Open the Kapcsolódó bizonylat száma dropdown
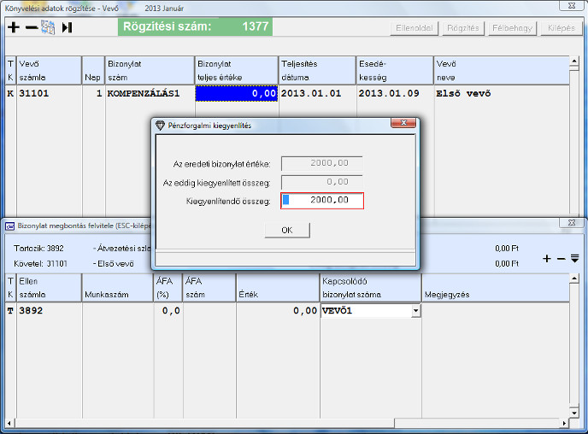Screen dimensions: 588x434 (x=415, y=312)
